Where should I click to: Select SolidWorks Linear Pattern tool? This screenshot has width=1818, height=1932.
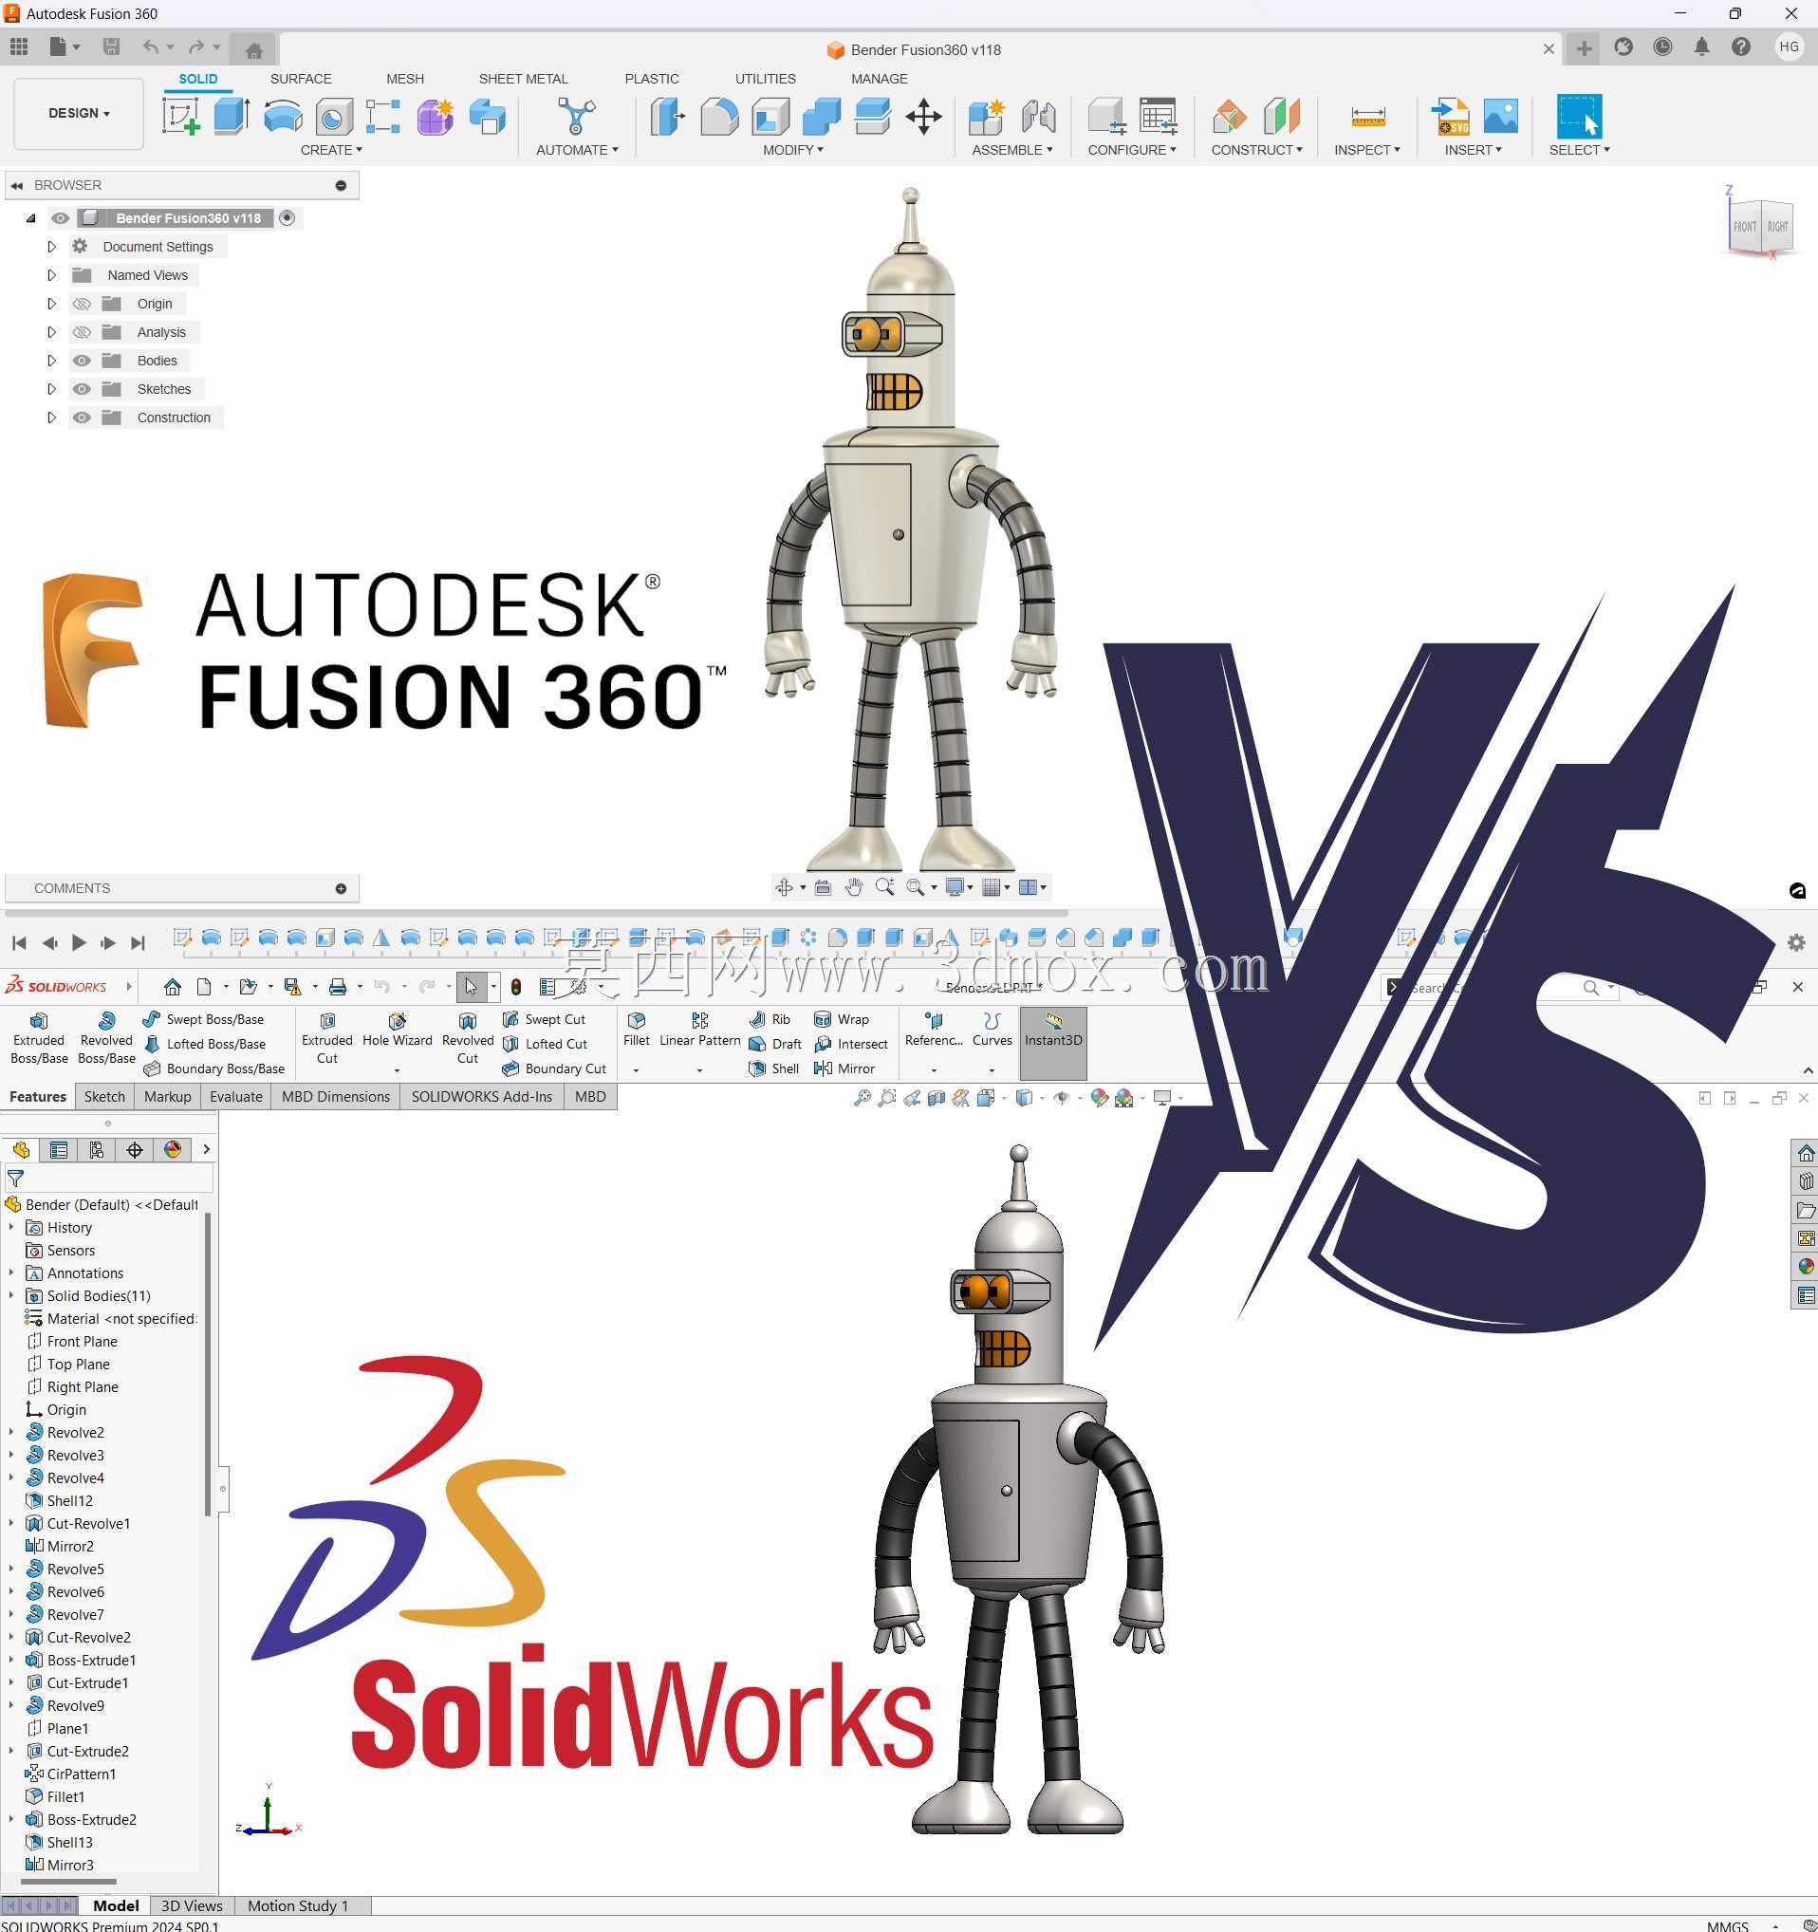[x=699, y=1031]
